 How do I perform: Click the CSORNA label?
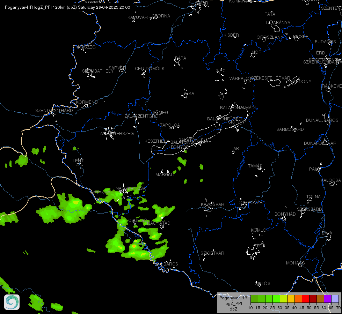161,16
